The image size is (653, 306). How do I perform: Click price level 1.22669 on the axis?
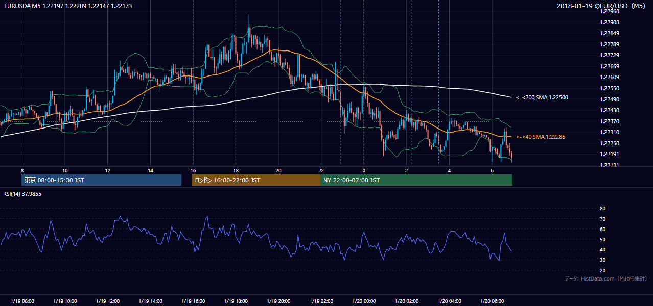(x=610, y=66)
